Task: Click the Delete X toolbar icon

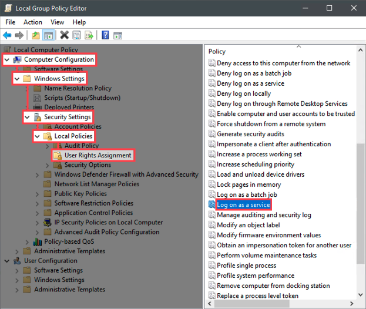Action: [x=64, y=35]
